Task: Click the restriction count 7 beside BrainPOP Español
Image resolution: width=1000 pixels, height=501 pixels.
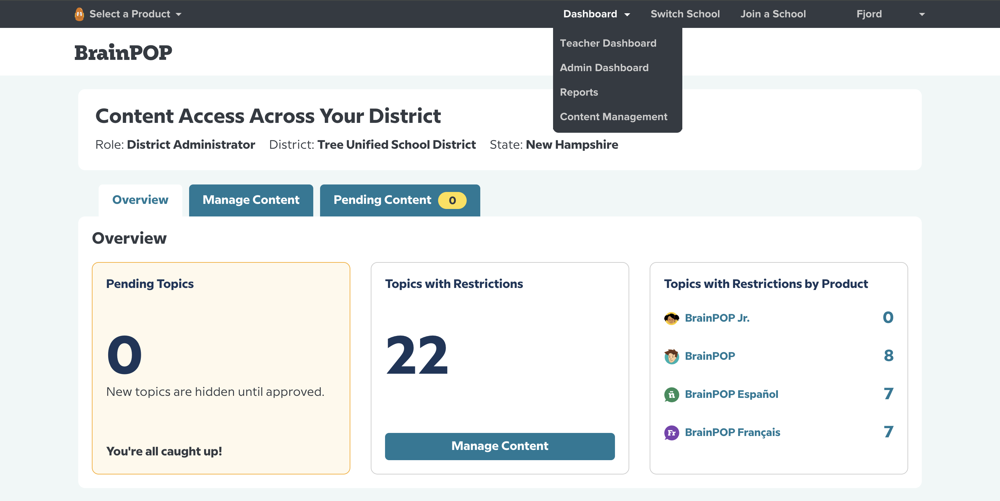Action: click(x=888, y=394)
